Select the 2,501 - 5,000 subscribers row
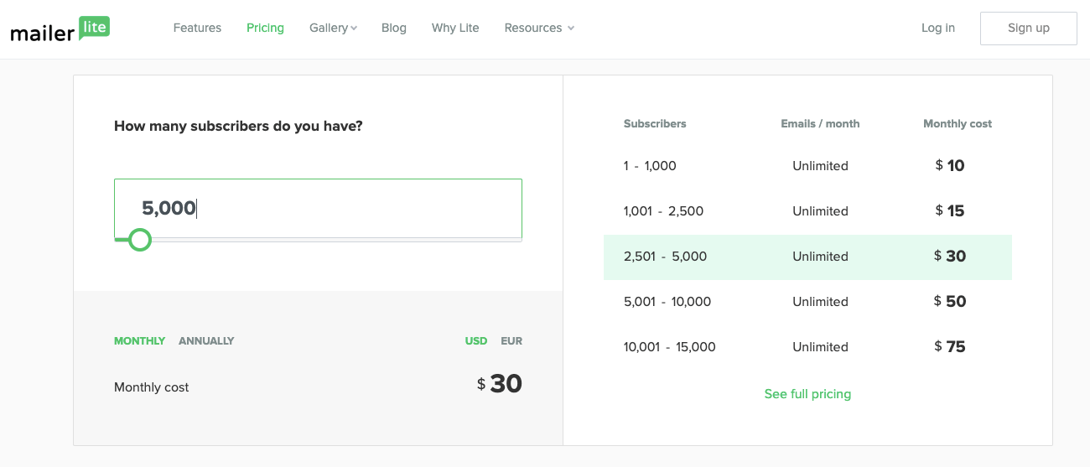This screenshot has width=1090, height=467. (x=807, y=257)
